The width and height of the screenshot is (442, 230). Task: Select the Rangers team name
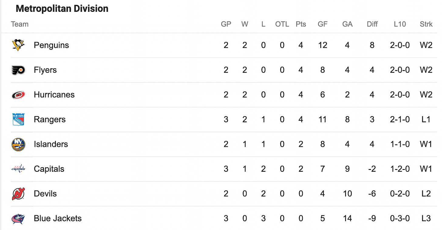[x=49, y=120]
